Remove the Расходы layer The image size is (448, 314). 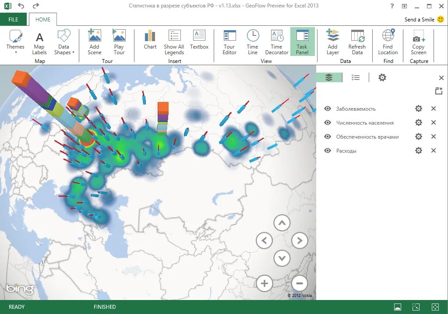(434, 150)
